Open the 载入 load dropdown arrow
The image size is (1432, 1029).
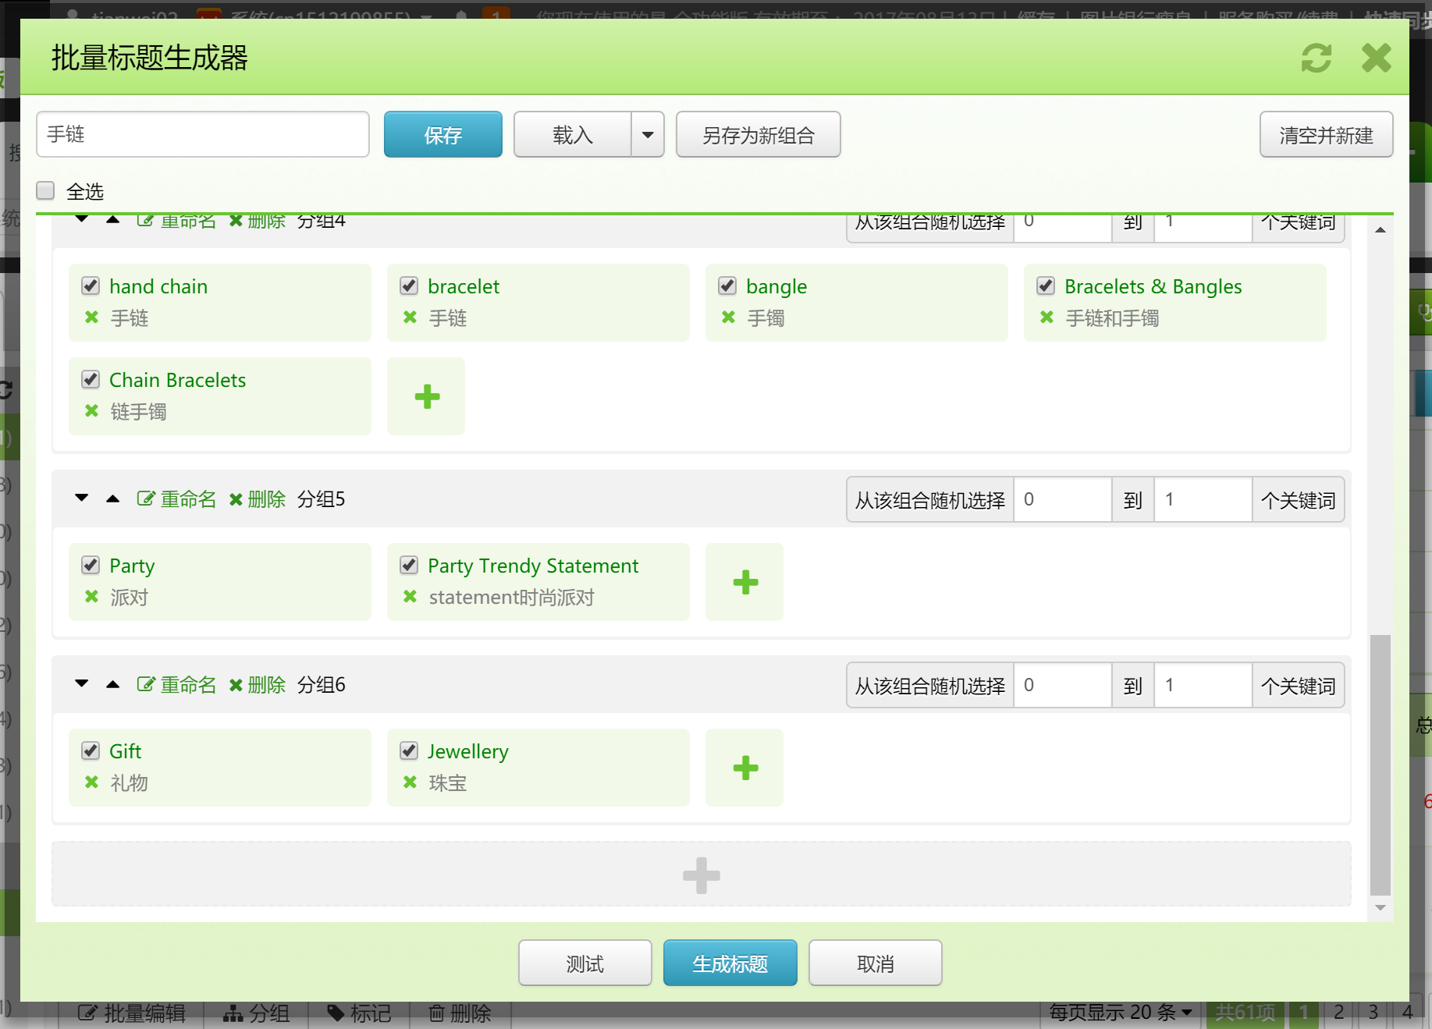point(648,134)
